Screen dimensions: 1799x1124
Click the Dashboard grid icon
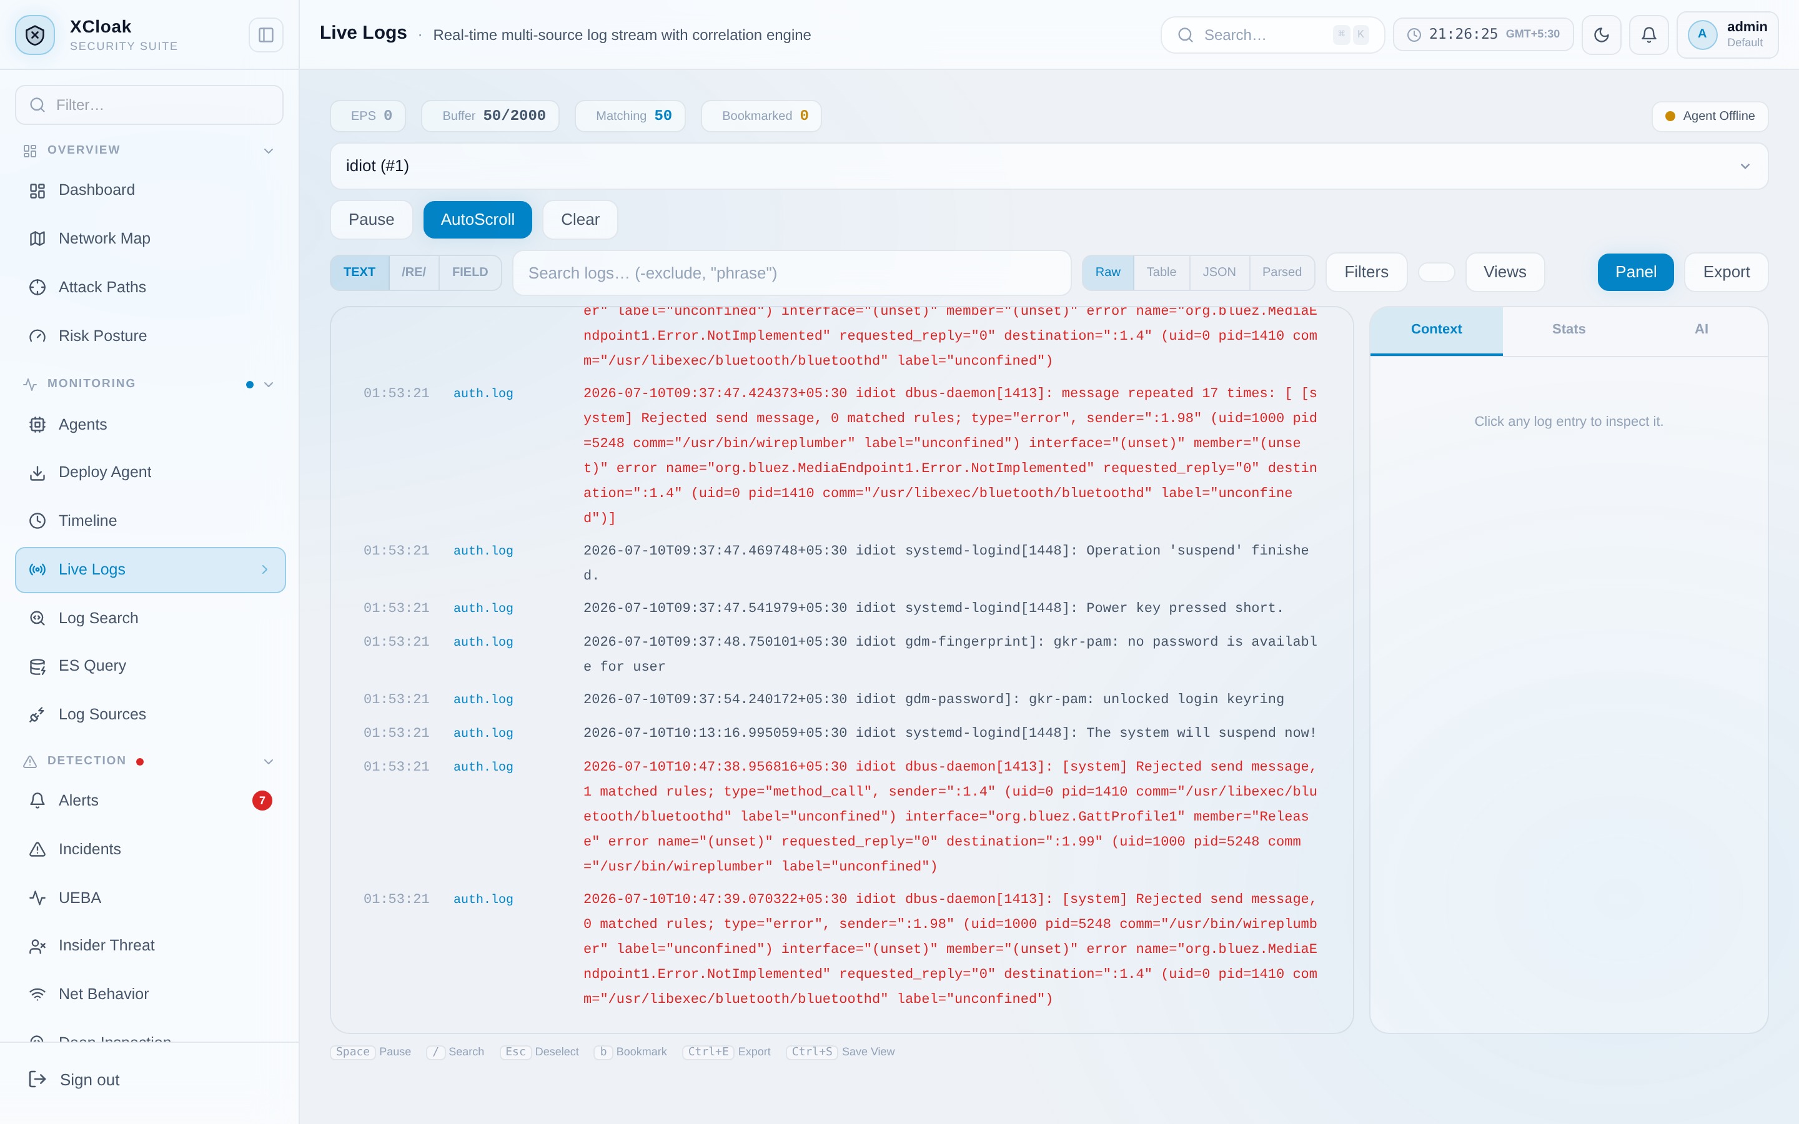(x=37, y=190)
